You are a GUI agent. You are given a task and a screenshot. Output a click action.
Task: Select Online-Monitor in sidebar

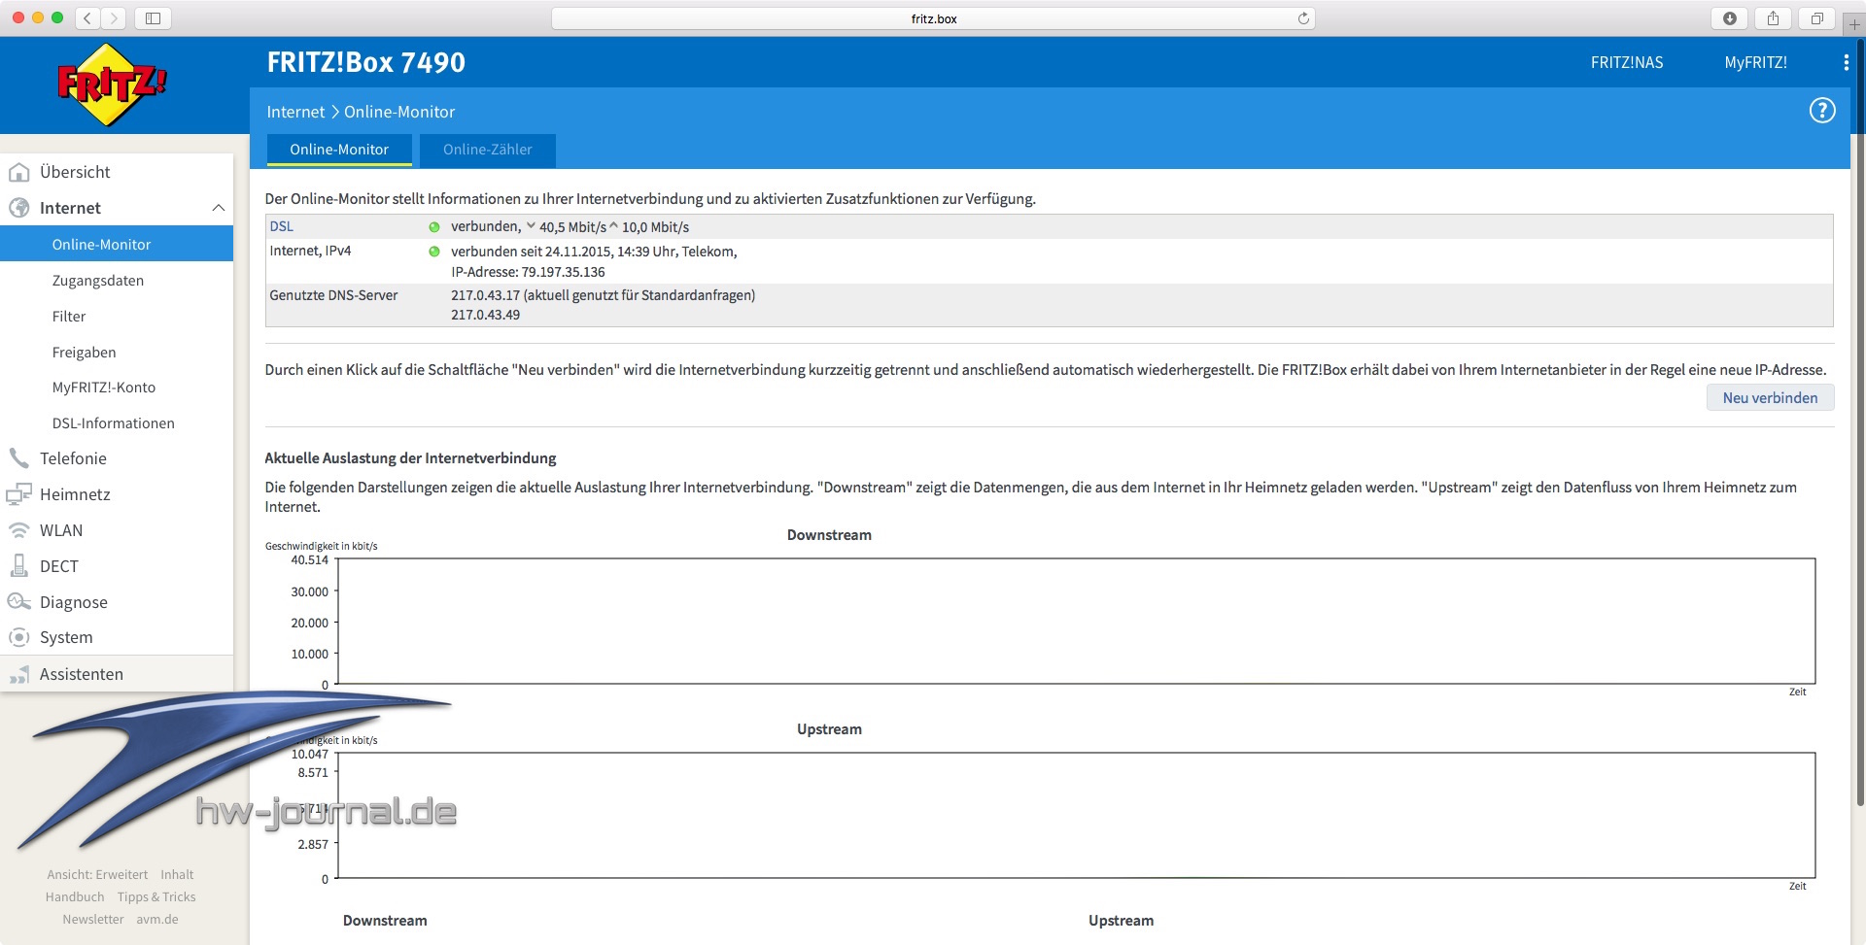[x=117, y=245]
